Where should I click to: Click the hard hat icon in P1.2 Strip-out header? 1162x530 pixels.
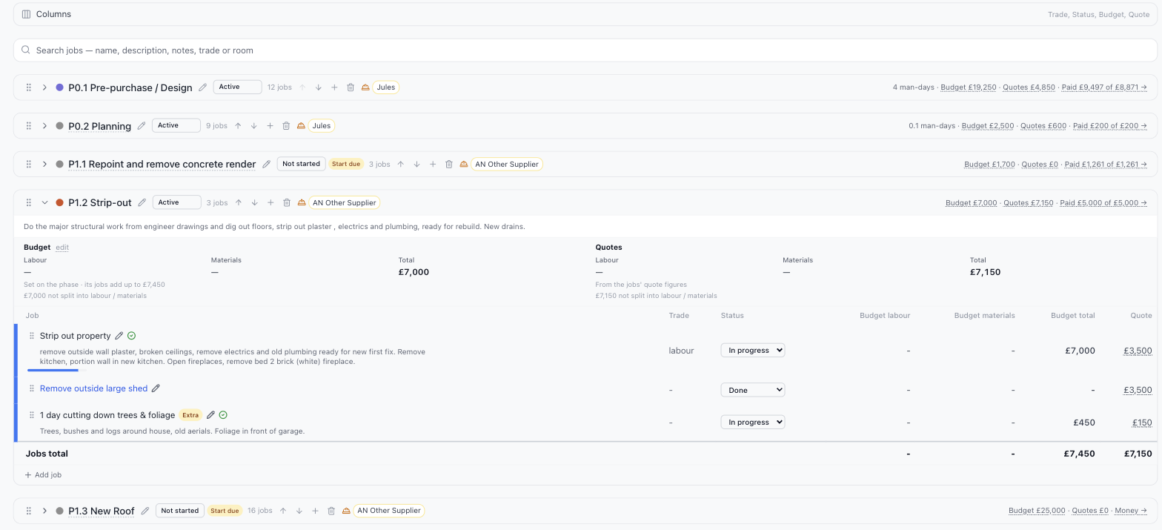(302, 202)
